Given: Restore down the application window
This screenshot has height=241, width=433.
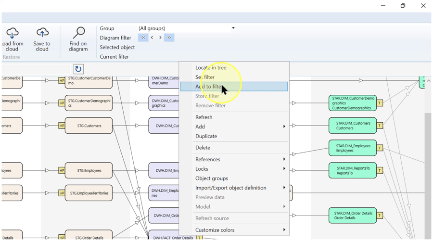Looking at the screenshot, I should pos(403,5).
